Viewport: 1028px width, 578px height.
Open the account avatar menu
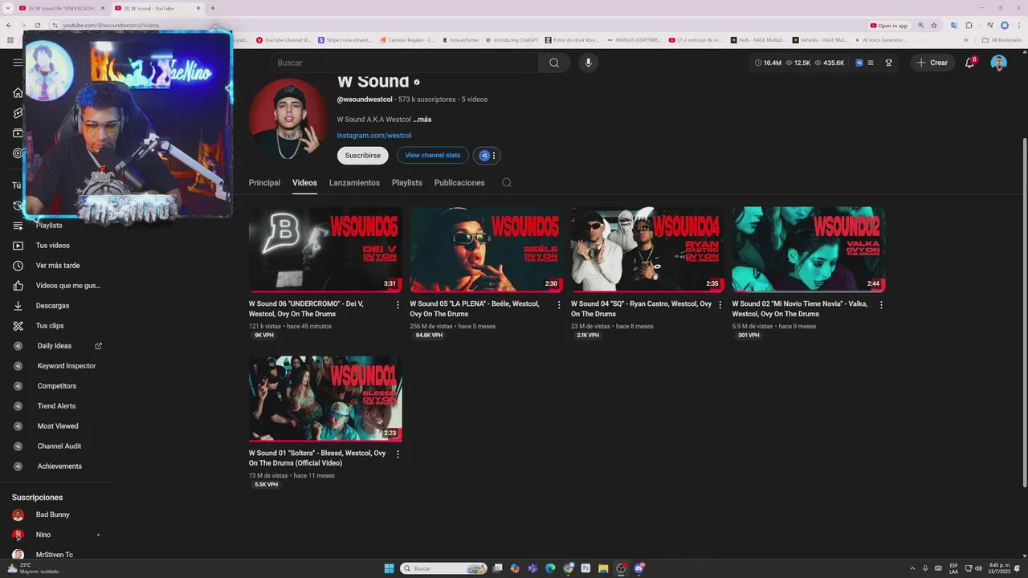pyautogui.click(x=998, y=63)
